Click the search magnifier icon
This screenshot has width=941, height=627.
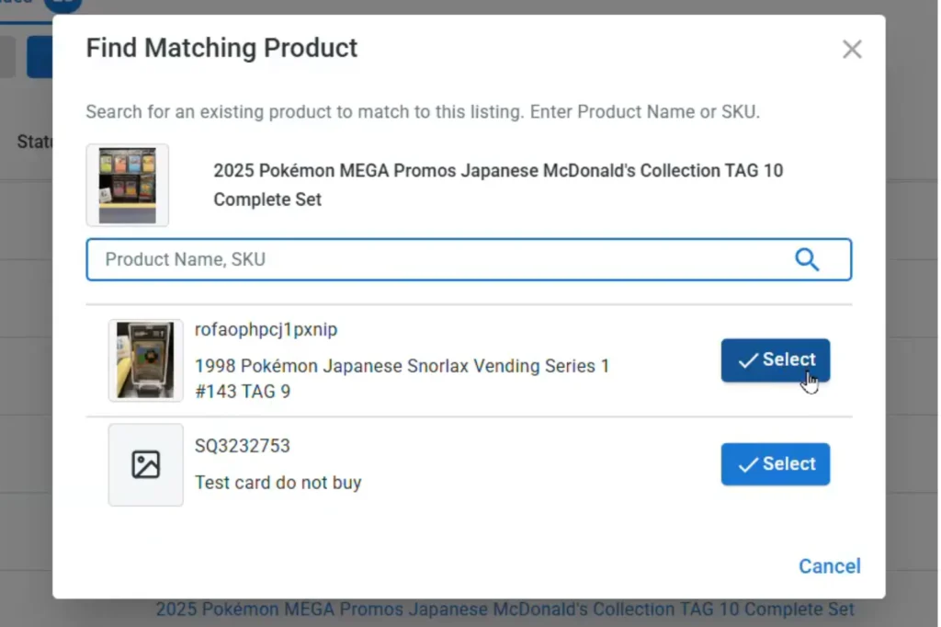807,259
